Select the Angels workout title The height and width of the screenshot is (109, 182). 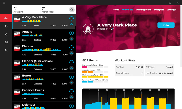pyautogui.click(x=27, y=32)
